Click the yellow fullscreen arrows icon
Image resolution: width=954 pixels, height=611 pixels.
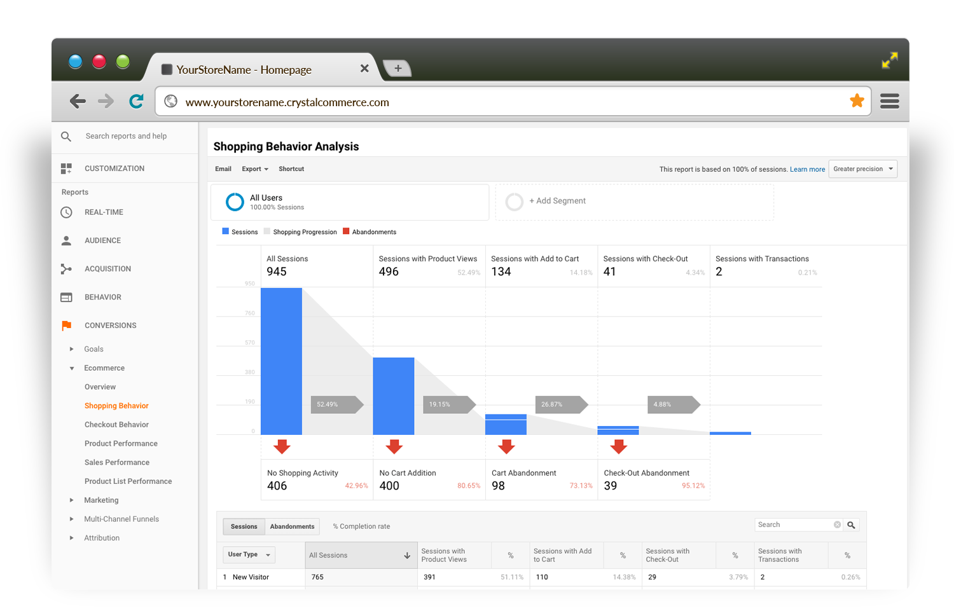point(890,60)
